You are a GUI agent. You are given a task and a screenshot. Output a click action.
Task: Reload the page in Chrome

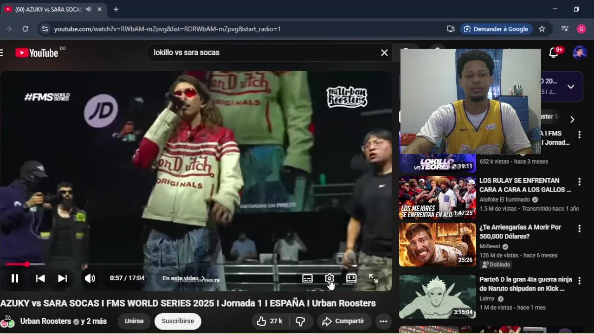tap(26, 29)
